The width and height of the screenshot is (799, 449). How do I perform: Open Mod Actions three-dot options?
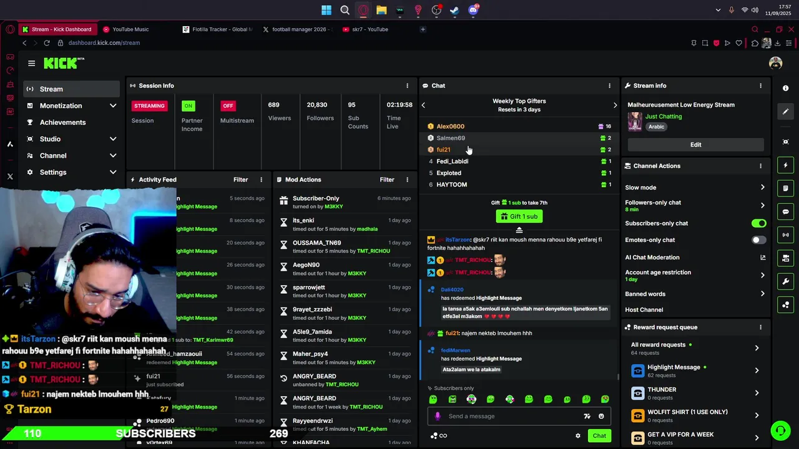click(x=407, y=180)
